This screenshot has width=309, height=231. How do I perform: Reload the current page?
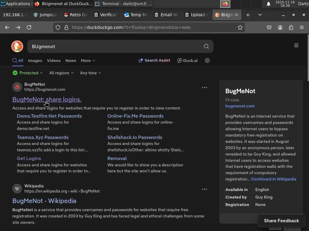(29, 27)
